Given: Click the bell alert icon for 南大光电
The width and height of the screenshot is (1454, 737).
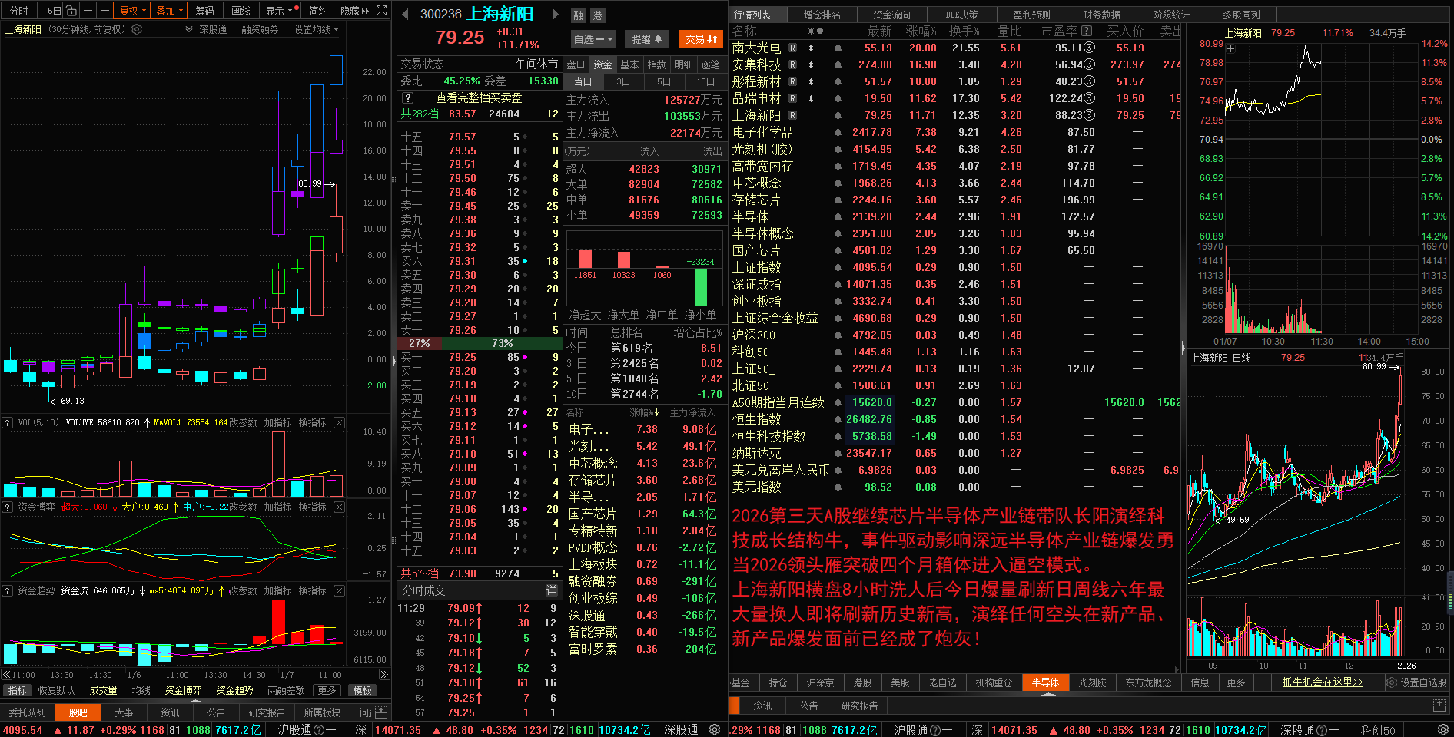Looking at the screenshot, I should coord(838,48).
